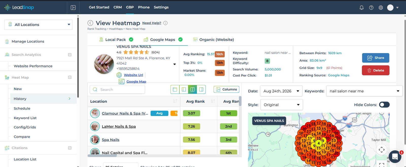This screenshot has height=167, width=406.
Task: Click the search magnifier icon
Action: pyautogui.click(x=95, y=89)
